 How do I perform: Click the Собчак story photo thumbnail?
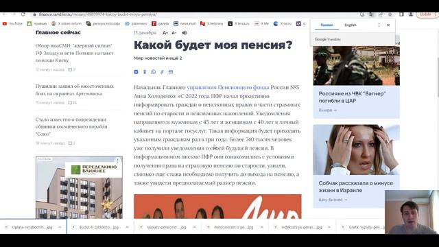pyautogui.click(x=356, y=150)
